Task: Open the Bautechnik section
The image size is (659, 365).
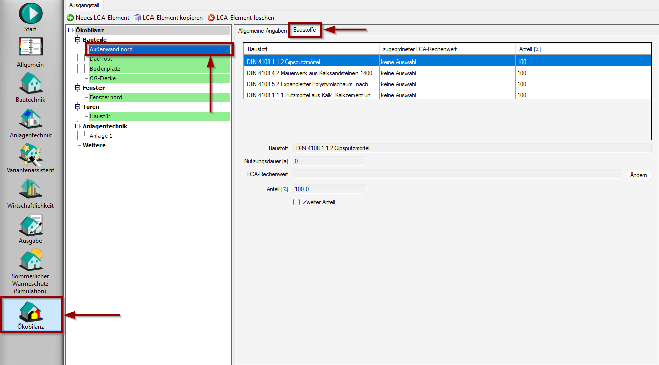Action: tap(30, 84)
